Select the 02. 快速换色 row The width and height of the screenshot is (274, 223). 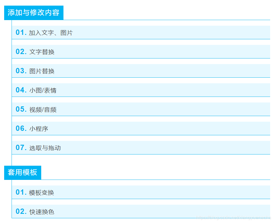coord(141,211)
